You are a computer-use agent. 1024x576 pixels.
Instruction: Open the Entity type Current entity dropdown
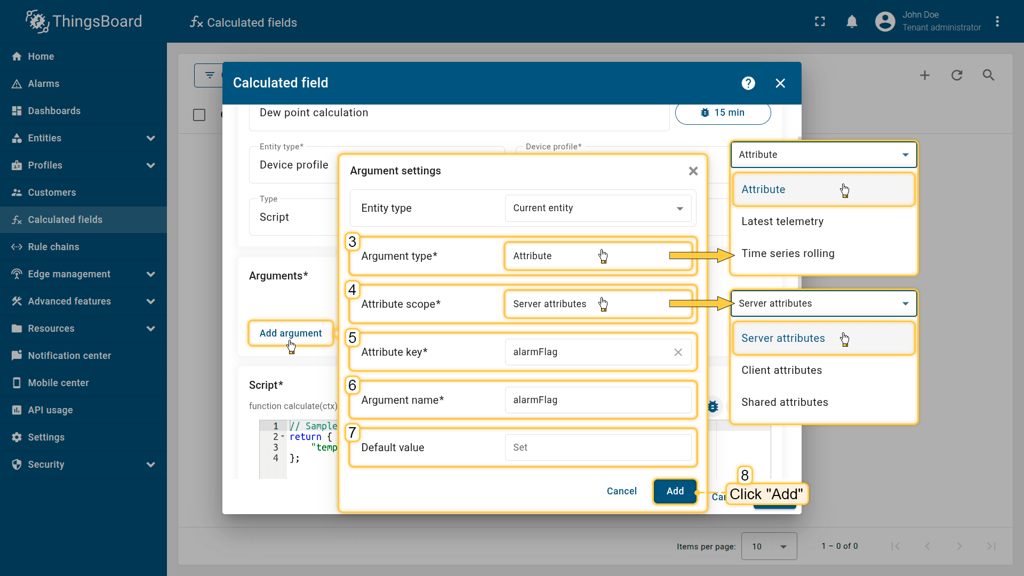click(597, 208)
